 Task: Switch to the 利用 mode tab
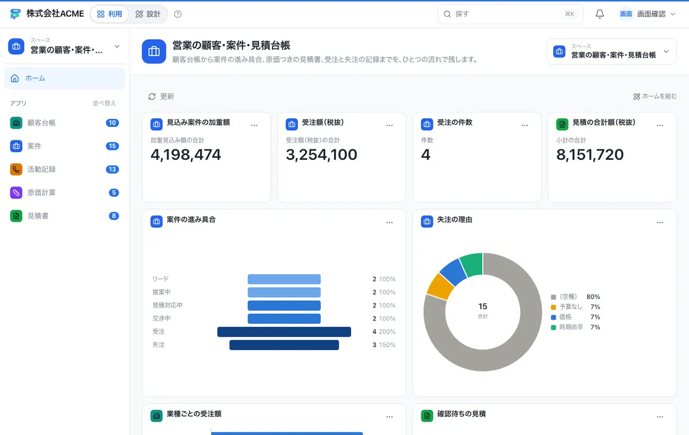pyautogui.click(x=109, y=14)
